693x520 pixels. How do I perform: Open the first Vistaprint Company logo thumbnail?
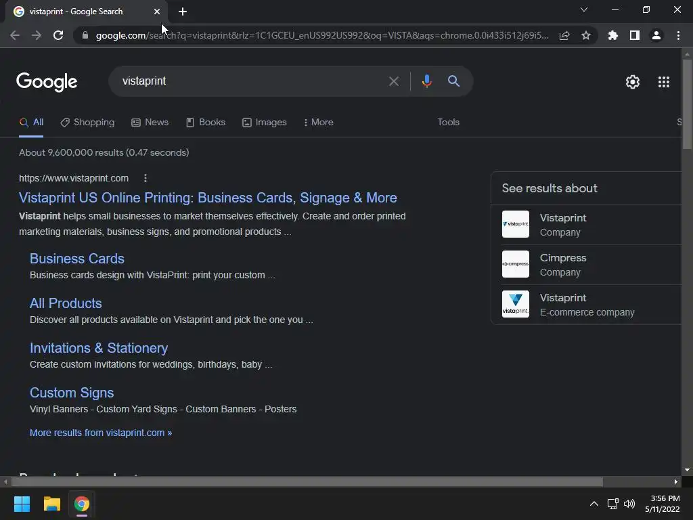point(515,224)
